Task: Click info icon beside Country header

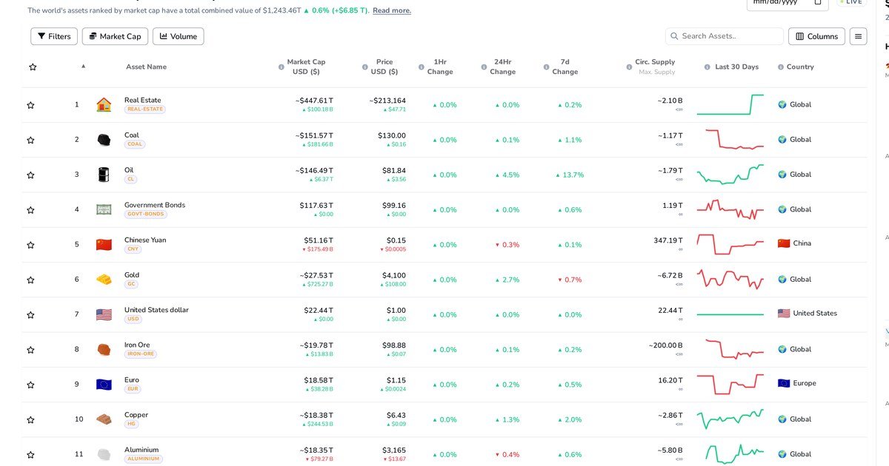Action: (781, 67)
